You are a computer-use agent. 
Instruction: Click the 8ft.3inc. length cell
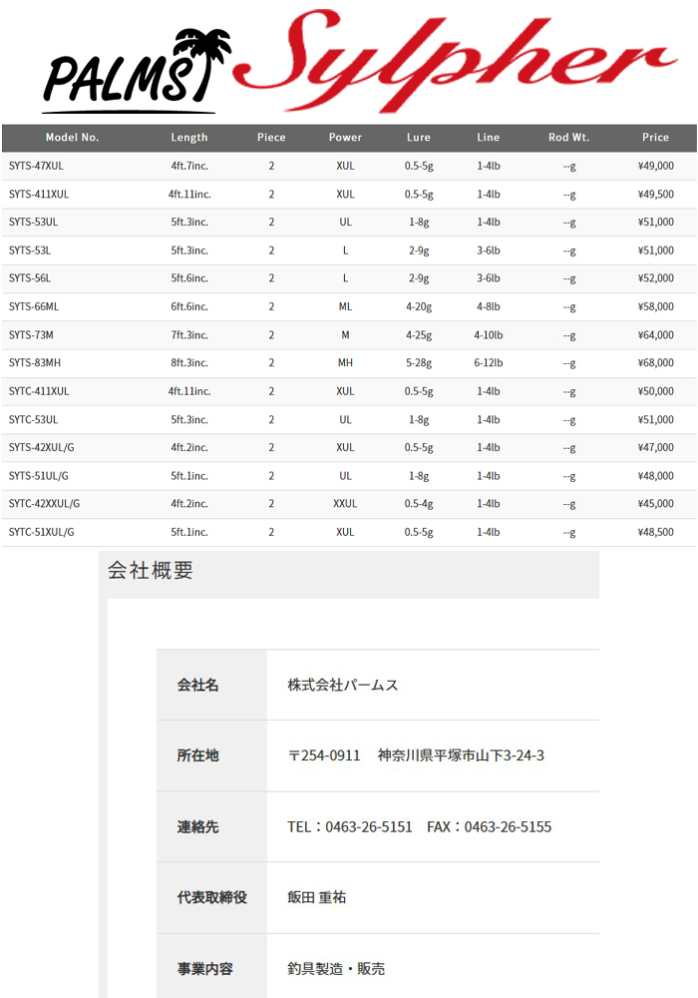click(189, 363)
